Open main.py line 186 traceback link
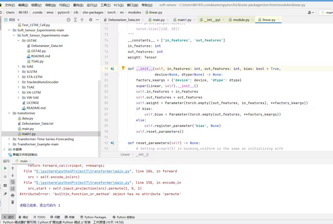This screenshot has height=224, width=333. click(x=83, y=171)
